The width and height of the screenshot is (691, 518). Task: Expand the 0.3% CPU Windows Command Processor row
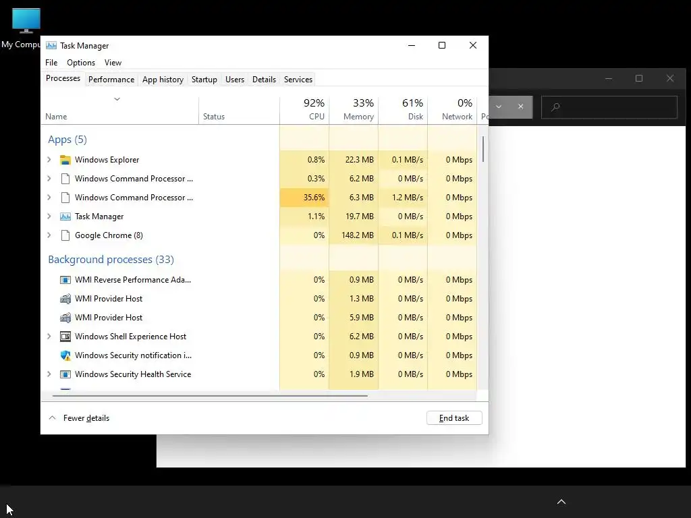(x=49, y=179)
